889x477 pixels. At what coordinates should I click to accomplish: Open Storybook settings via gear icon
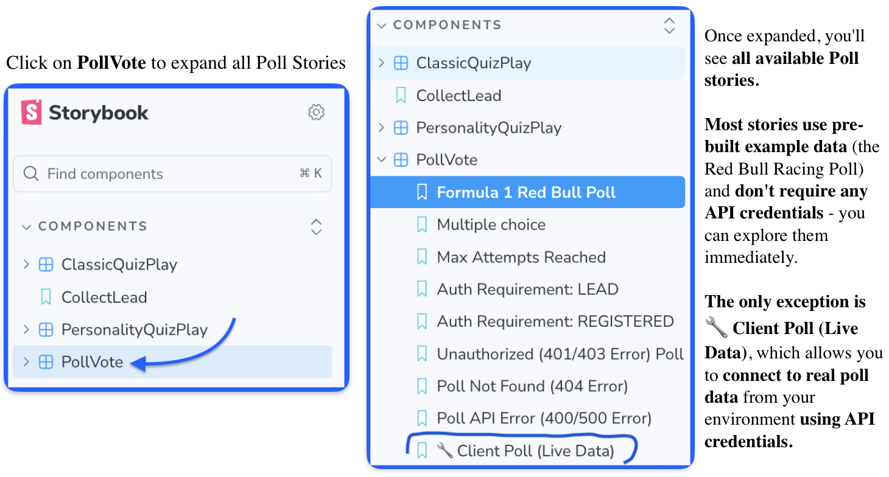[x=316, y=112]
